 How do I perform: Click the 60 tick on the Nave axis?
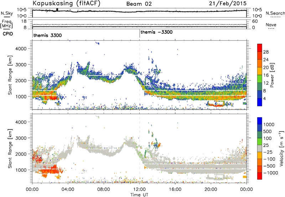[255, 21]
